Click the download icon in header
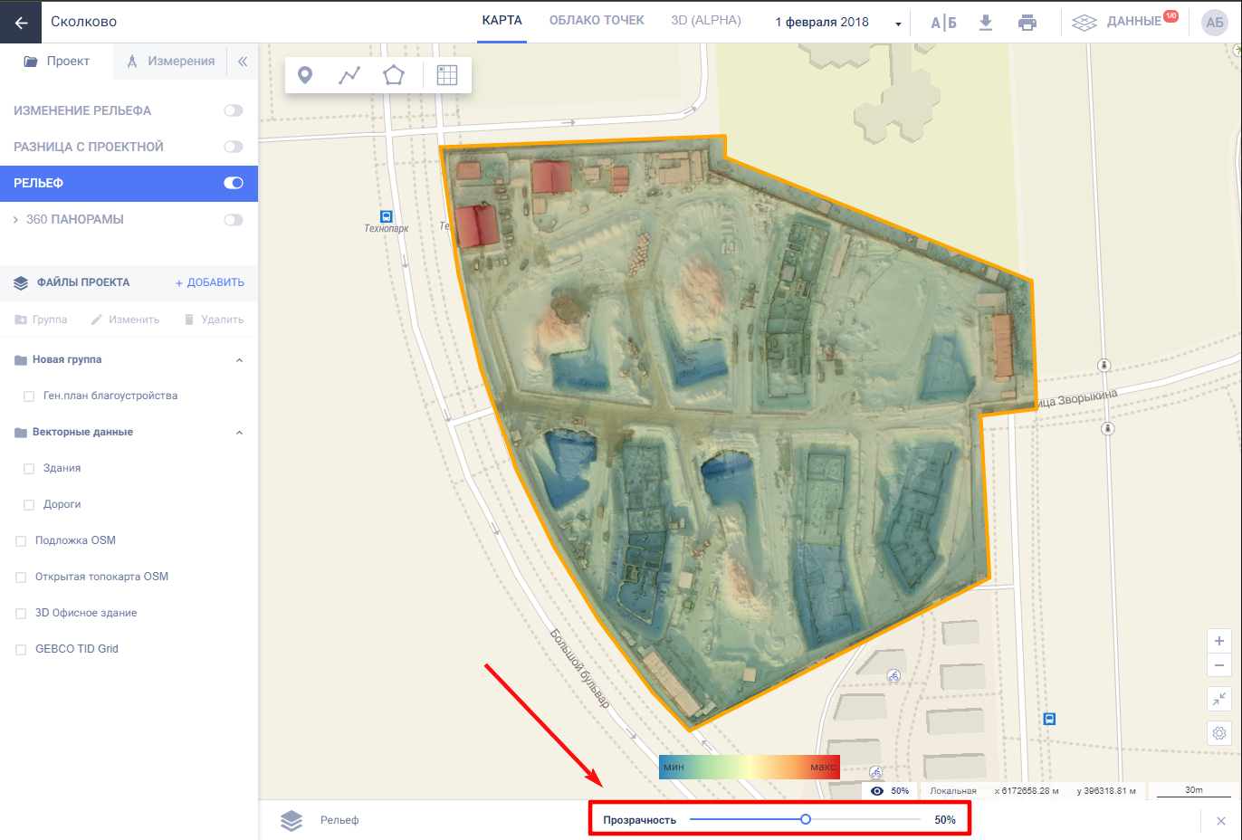The width and height of the screenshot is (1242, 840). pyautogui.click(x=986, y=23)
